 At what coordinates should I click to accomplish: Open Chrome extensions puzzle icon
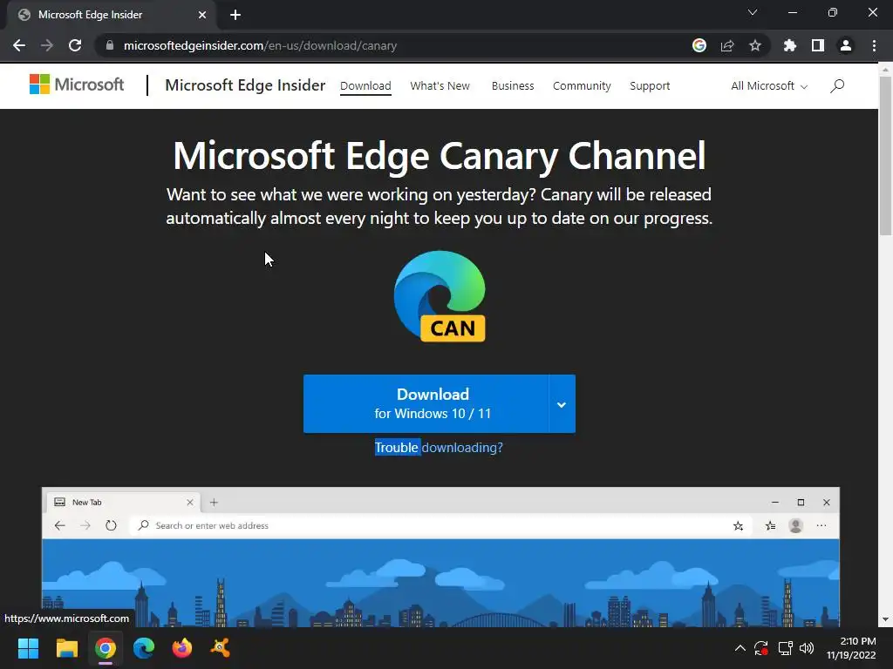click(x=790, y=45)
